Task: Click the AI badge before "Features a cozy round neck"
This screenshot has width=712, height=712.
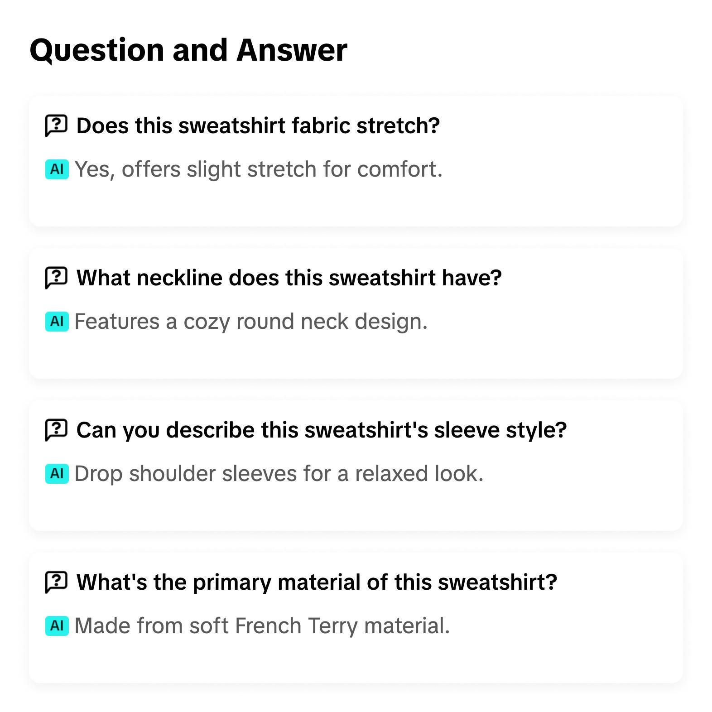Action: coord(57,322)
